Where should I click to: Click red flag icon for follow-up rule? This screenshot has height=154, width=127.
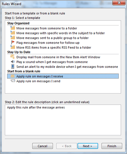[13, 42]
